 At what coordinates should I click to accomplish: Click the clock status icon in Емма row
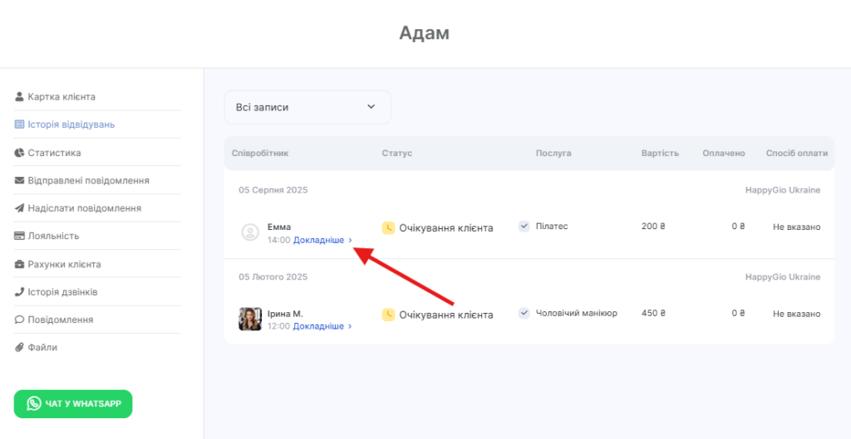(x=388, y=227)
